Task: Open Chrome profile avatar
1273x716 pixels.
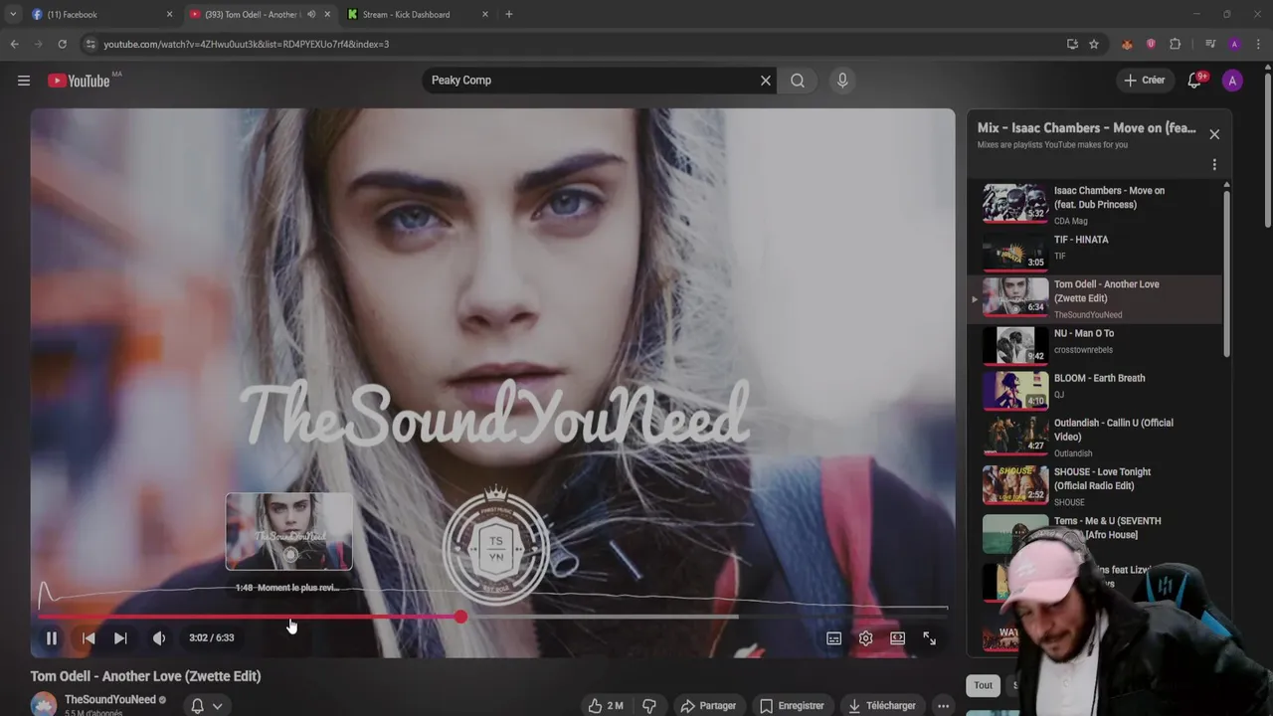Action: tap(1234, 44)
